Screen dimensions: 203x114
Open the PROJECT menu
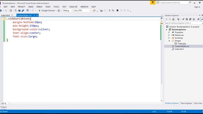click(22, 7)
